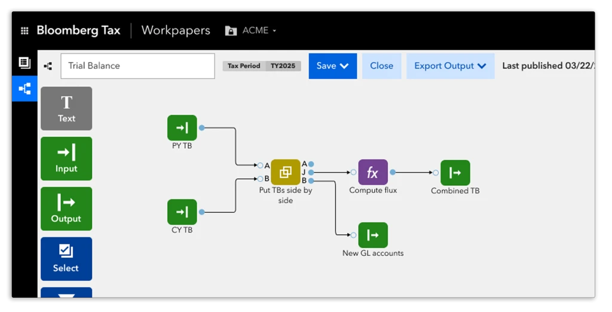Click the 'CY TB' label
Screen dimensions: 612x312
pyautogui.click(x=182, y=230)
